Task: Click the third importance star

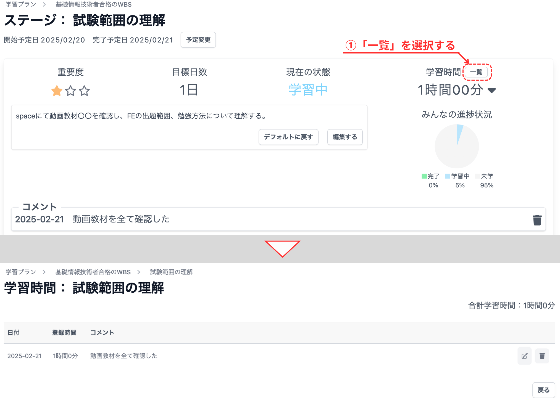Action: [x=85, y=91]
